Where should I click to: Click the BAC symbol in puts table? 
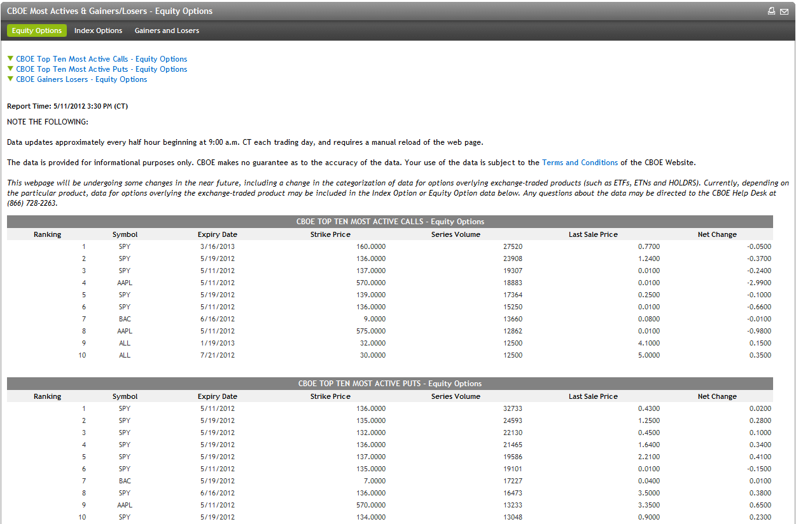click(125, 481)
